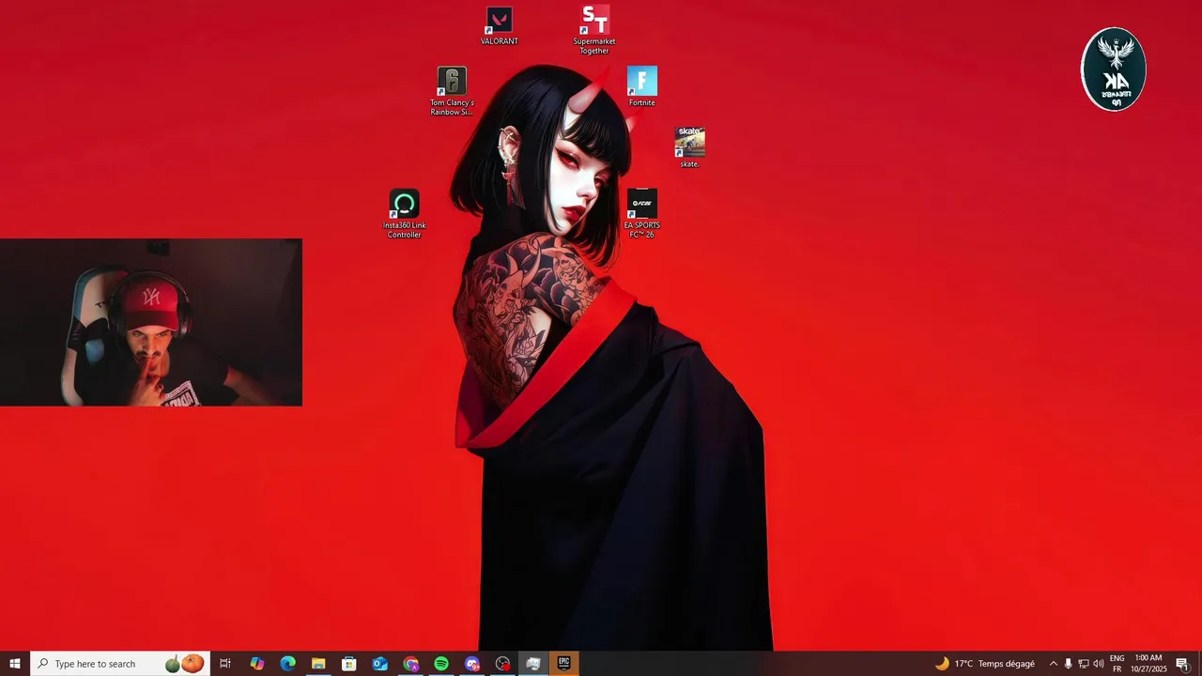Viewport: 1202px width, 676px height.
Task: Launch Supermarket Together from the desktop
Action: tap(594, 29)
